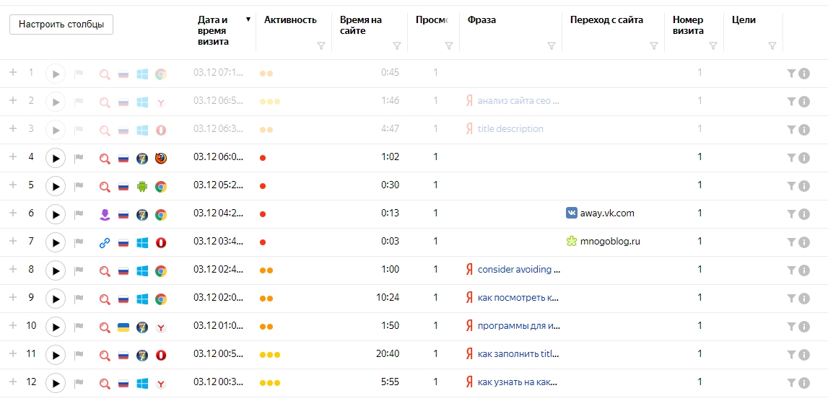Filter by visit 10 funnel icon
The image size is (828, 401).
click(791, 326)
